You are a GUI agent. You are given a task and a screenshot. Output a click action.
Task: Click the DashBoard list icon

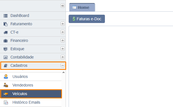point(6,16)
